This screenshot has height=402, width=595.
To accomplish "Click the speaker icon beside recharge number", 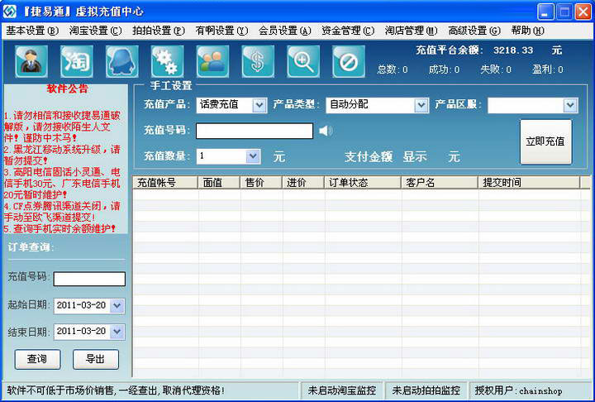I will click(x=326, y=131).
